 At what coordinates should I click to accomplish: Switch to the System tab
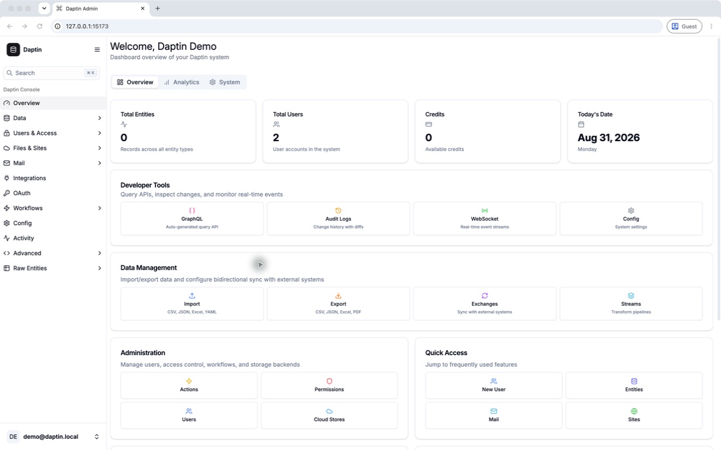(225, 82)
